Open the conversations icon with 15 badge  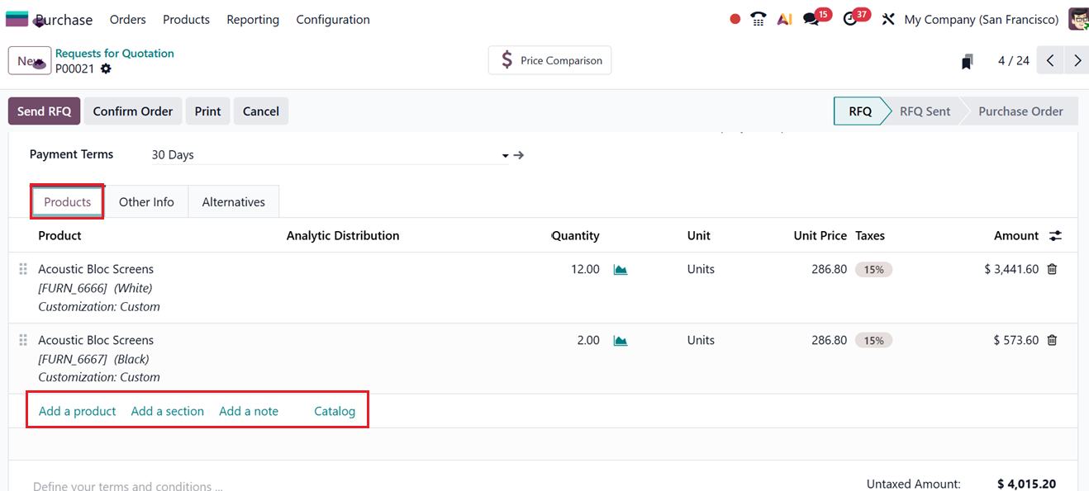[811, 19]
